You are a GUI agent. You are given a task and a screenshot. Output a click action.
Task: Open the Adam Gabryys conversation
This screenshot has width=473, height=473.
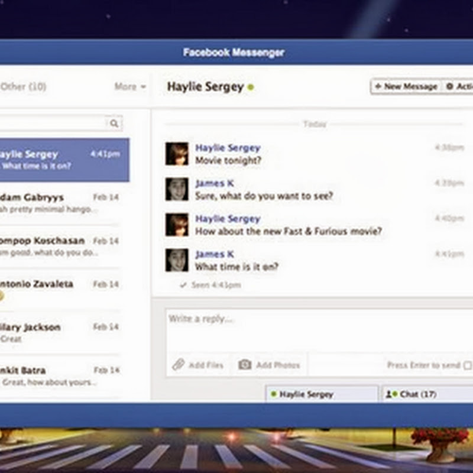point(60,203)
